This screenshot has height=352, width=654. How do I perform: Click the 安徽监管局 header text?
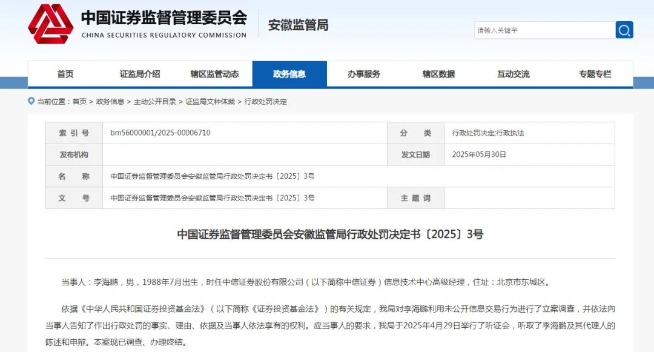coord(298,25)
